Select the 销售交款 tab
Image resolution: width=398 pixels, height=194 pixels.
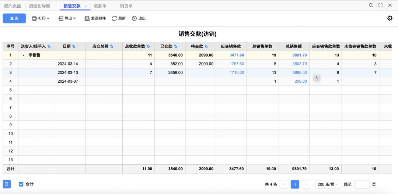point(72,6)
